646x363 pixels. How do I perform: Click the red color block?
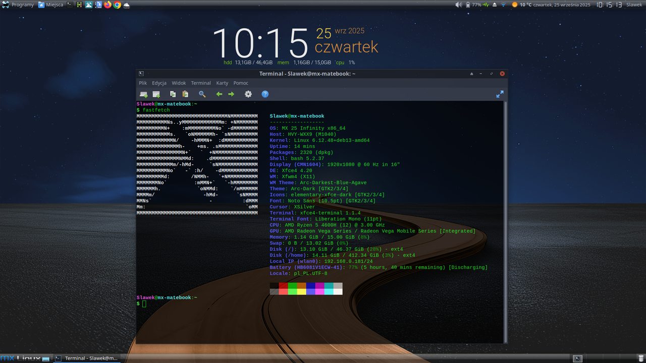284,285
